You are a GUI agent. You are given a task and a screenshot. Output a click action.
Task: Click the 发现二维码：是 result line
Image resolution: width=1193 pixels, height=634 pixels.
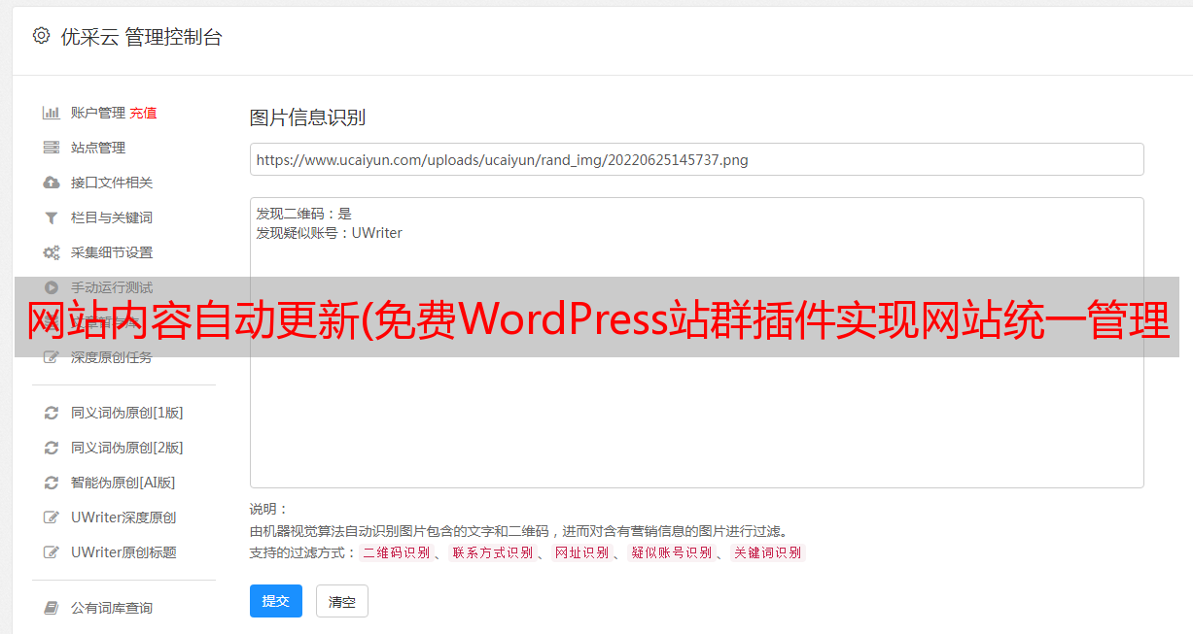[303, 214]
